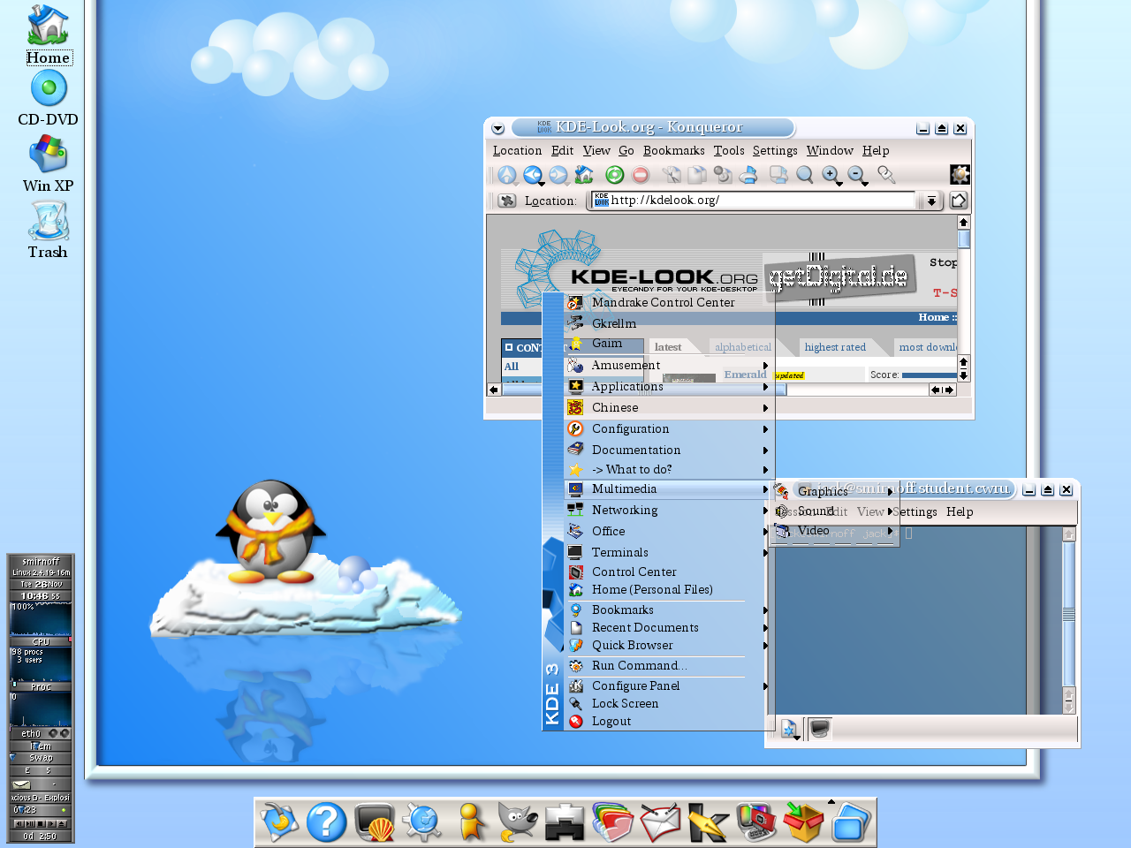The height and width of the screenshot is (848, 1131).
Task: Launch GIMP from the Wilber dock icon
Action: point(517,822)
